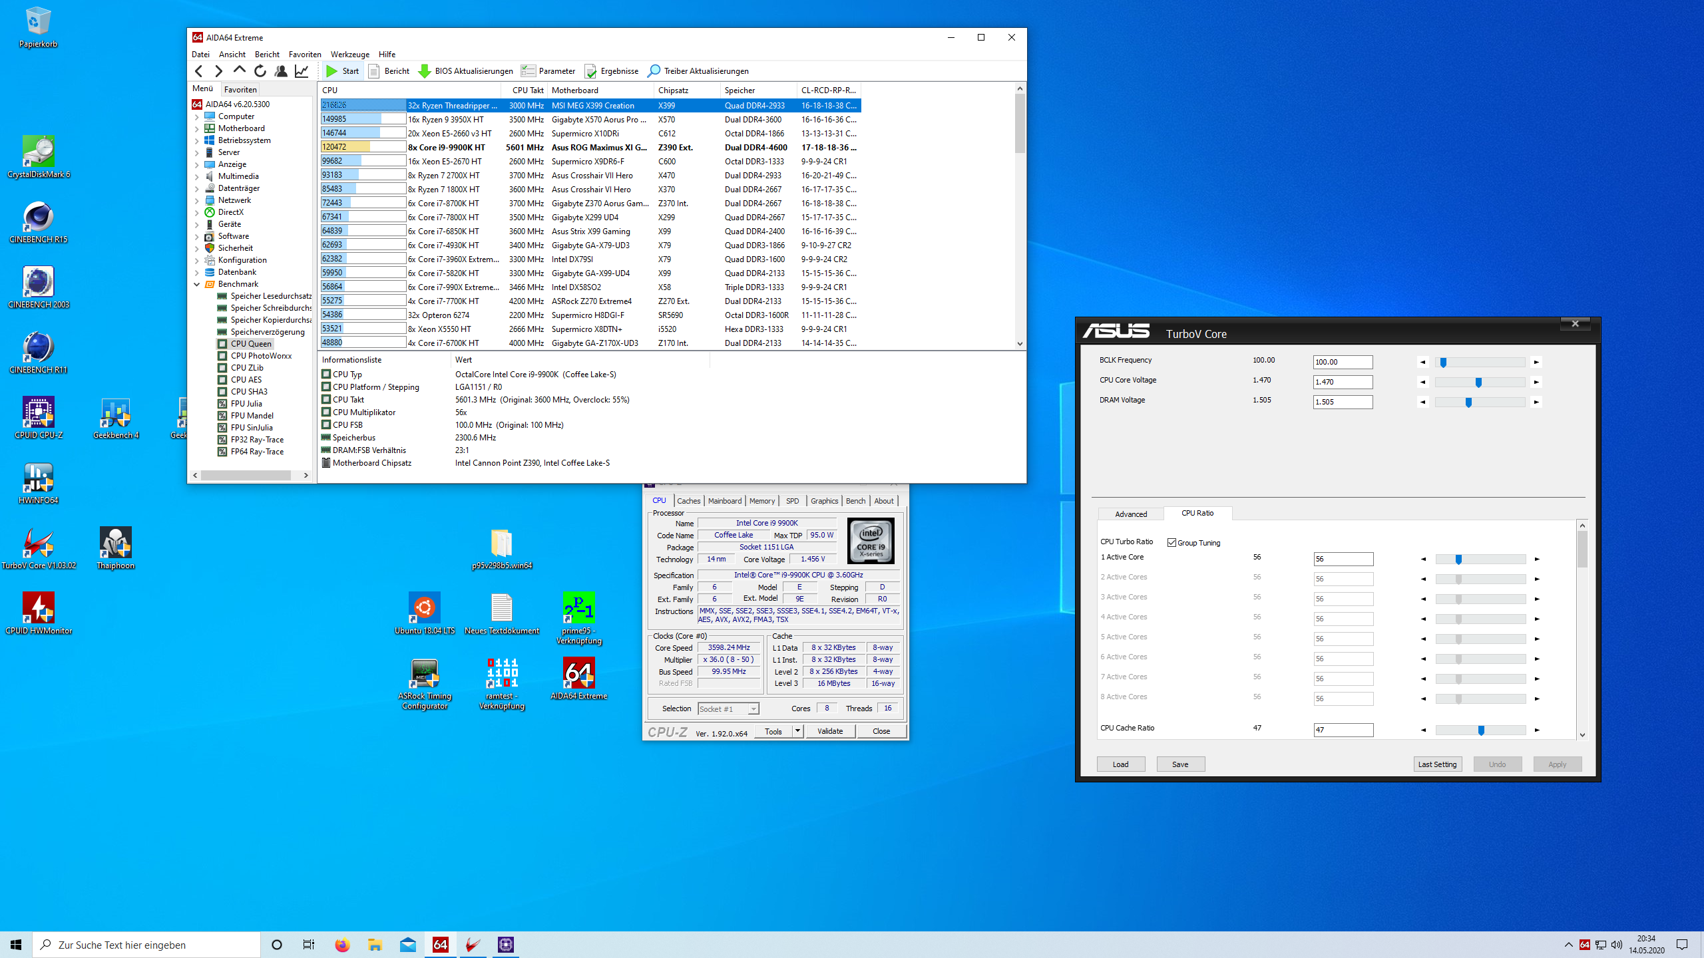Screen dimensions: 1704x958
Task: Switch to the Memory tab in CPU-Z
Action: (x=761, y=501)
